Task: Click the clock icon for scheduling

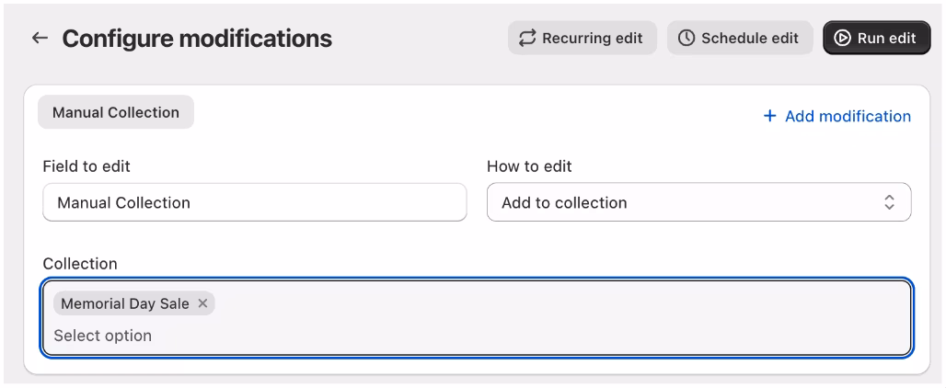Action: 686,39
